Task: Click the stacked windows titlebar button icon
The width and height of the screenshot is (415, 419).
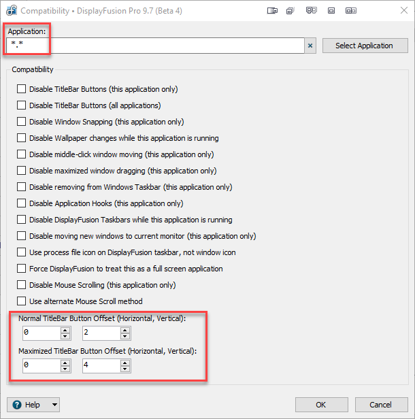Action: 290,11
